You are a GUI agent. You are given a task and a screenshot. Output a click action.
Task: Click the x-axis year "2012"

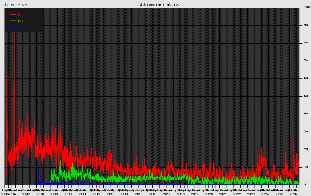pyautogui.click(x=97, y=194)
